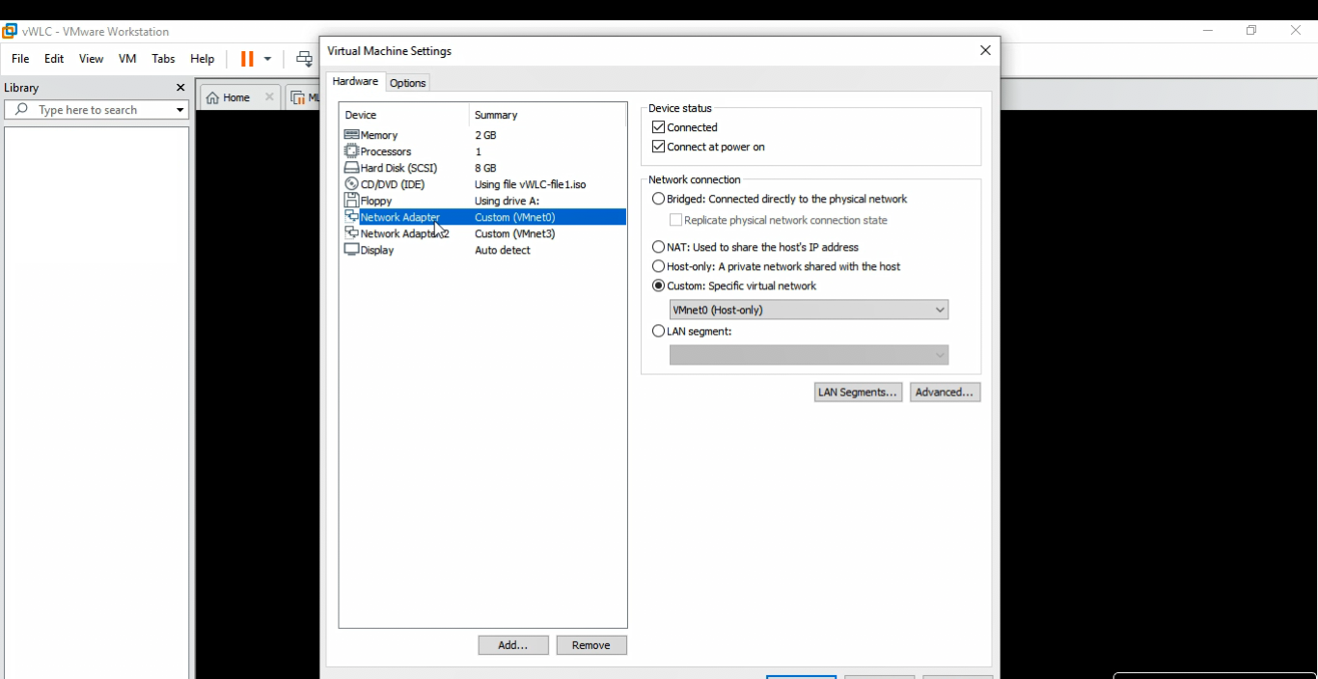Viewport: 1318px width, 679px height.
Task: Open the View menu
Action: point(91,59)
